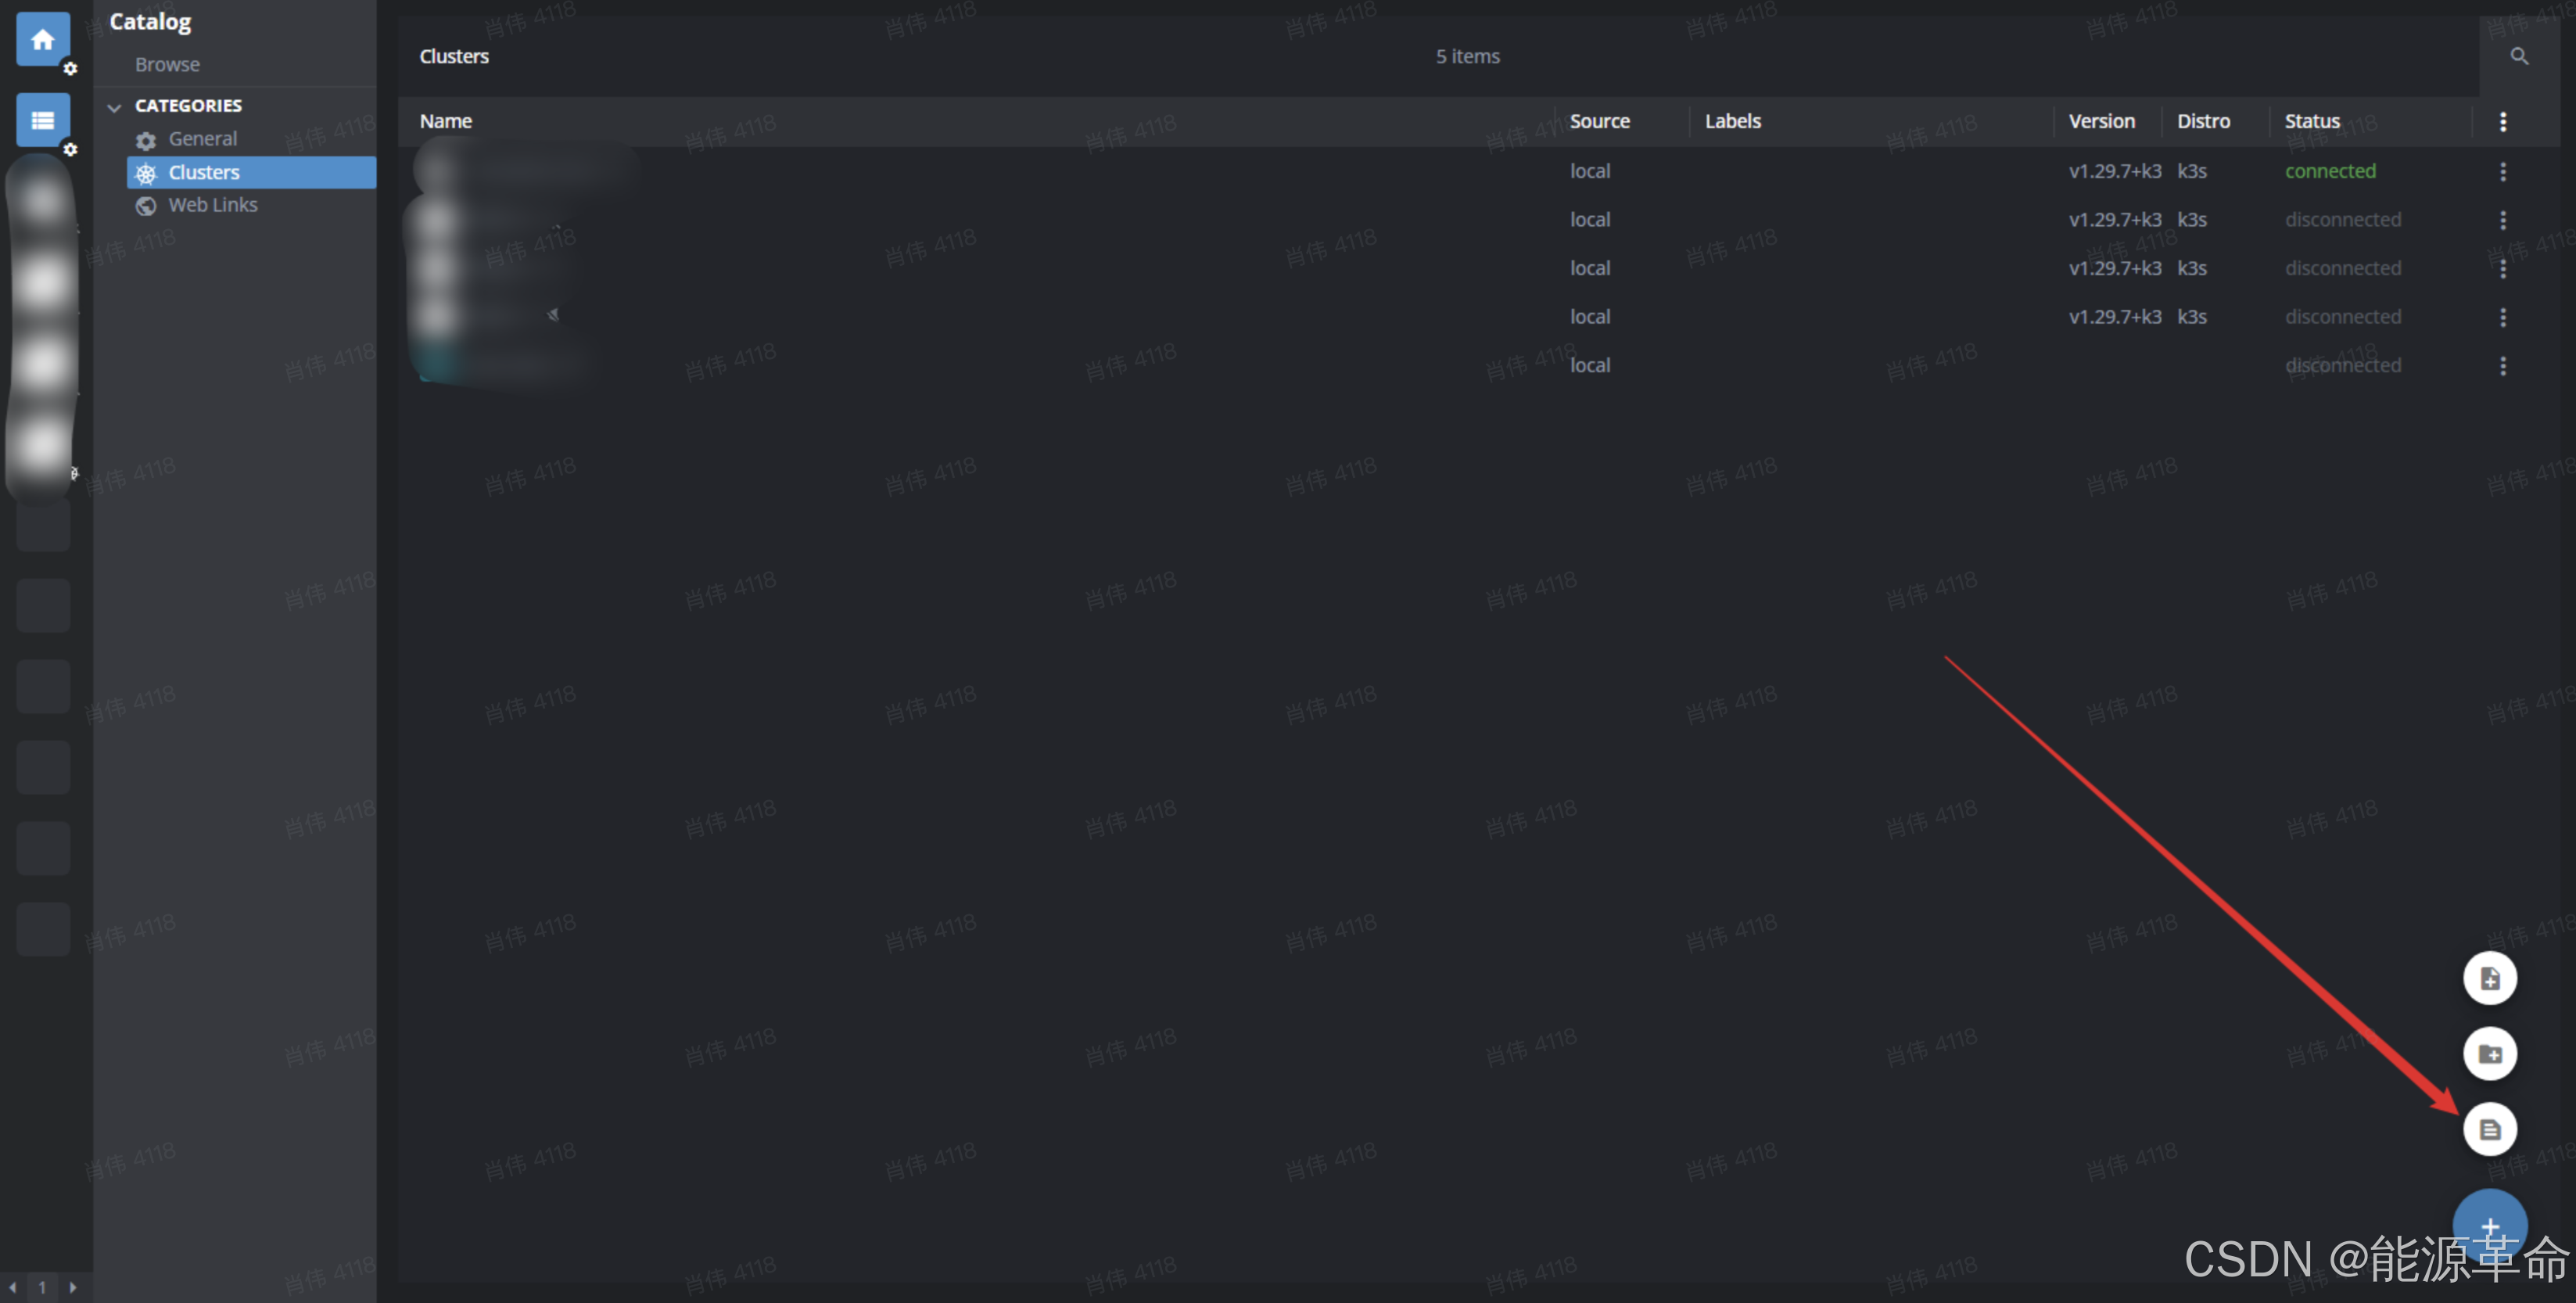This screenshot has height=1303, width=2576.
Task: Select the catalog list view icon
Action: click(x=42, y=119)
